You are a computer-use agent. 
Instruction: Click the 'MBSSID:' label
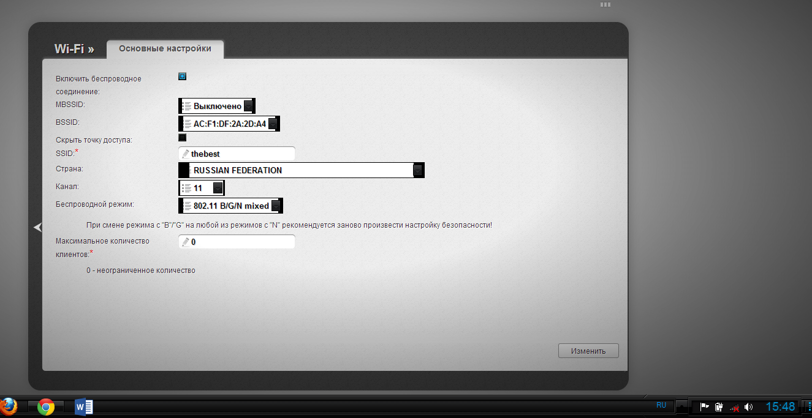[70, 105]
